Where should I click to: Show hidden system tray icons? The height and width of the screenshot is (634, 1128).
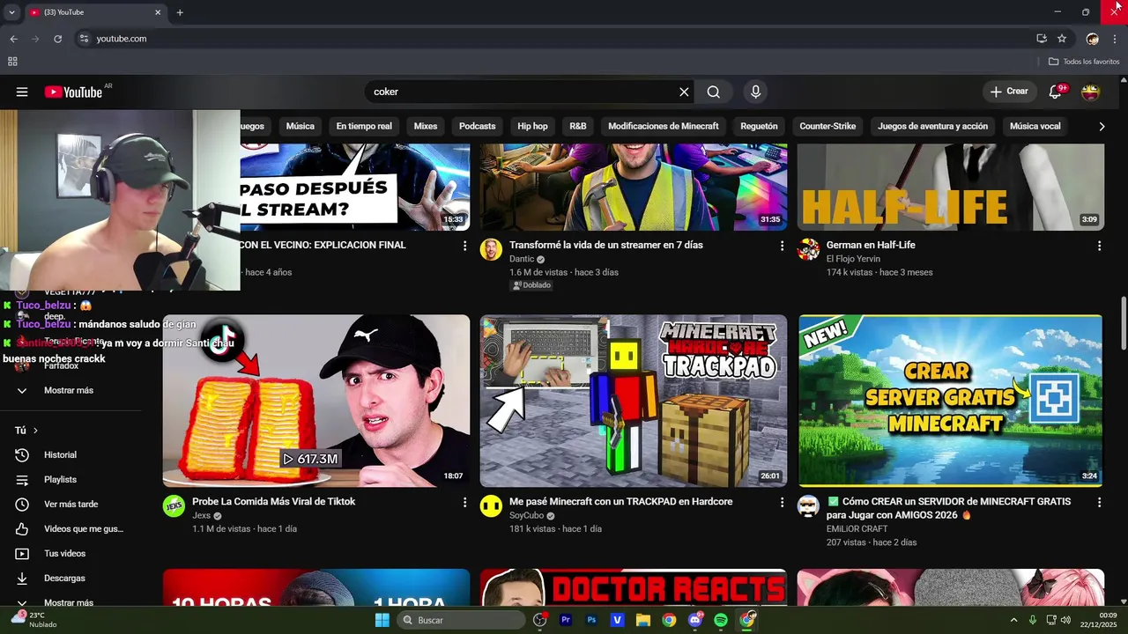coord(1013,620)
